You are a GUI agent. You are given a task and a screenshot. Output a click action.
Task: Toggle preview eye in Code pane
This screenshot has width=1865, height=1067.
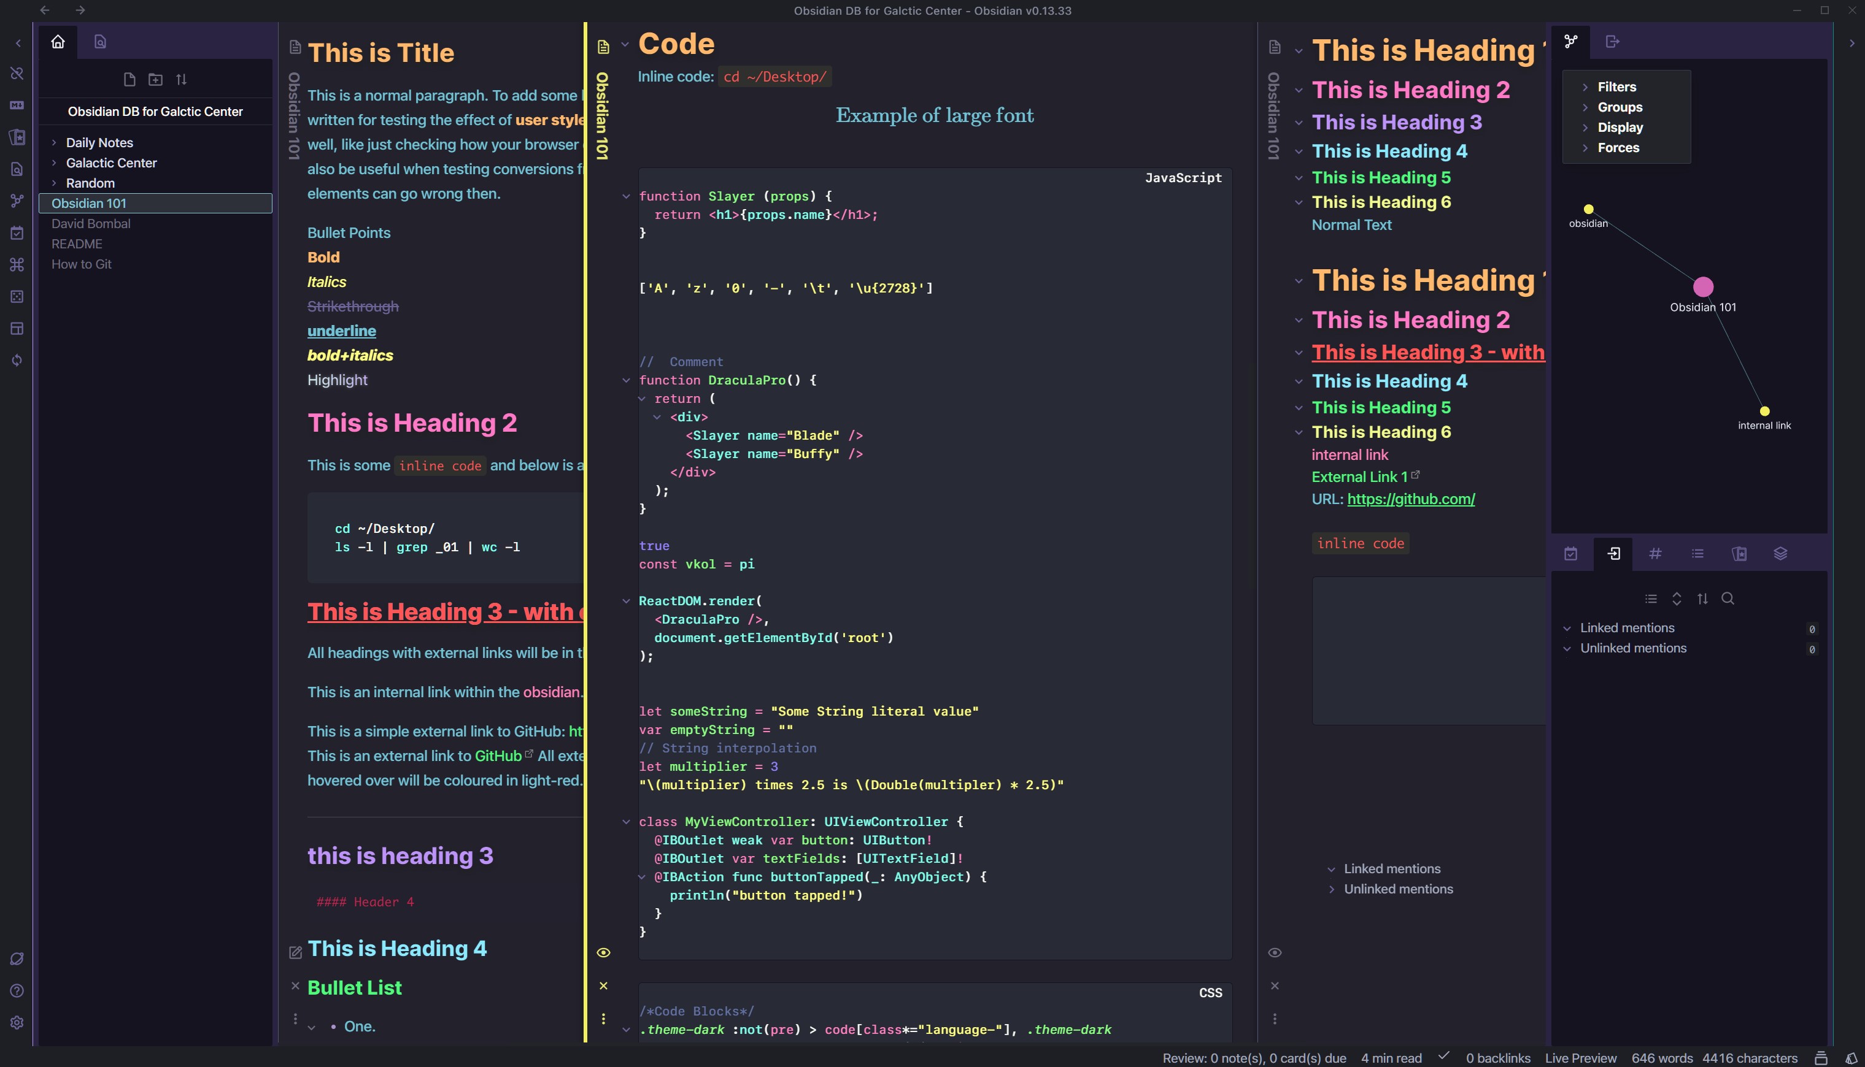point(604,953)
